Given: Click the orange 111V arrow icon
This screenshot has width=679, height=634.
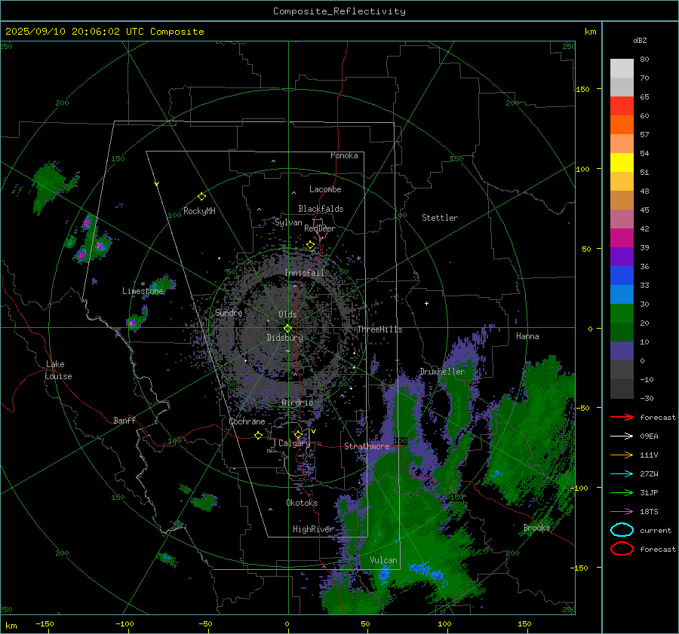Looking at the screenshot, I should pyautogui.click(x=622, y=455).
